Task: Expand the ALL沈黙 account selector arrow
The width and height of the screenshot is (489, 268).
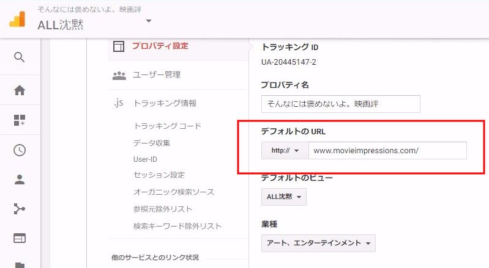Action: 149,21
